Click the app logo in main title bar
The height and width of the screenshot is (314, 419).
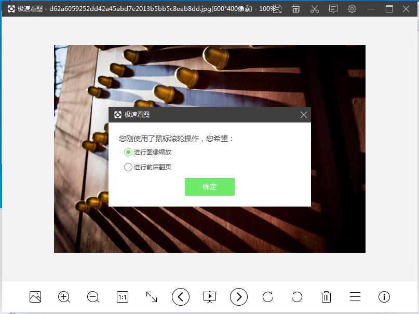[11, 9]
